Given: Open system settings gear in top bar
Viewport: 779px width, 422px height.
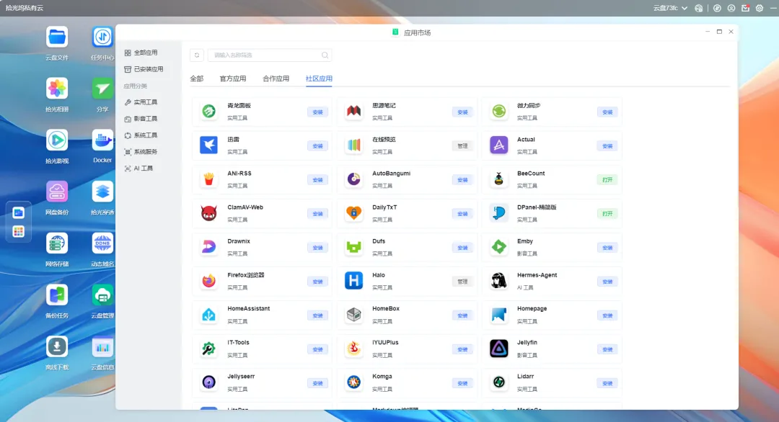Looking at the screenshot, I should coord(760,8).
